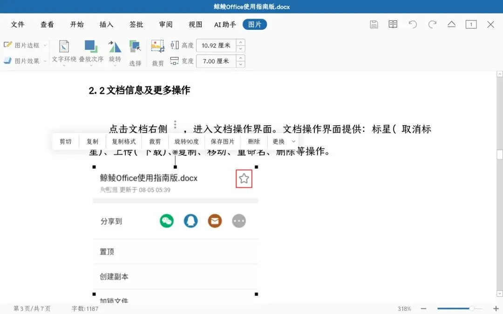Viewport: 503px width, 314px height.
Task: Switch to the 开始 tab
Action: tap(77, 24)
